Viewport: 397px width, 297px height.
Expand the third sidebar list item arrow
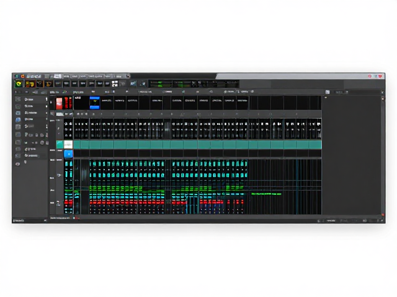(47, 113)
